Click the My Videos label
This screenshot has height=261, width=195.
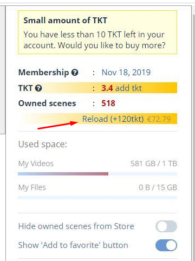[x=36, y=164]
